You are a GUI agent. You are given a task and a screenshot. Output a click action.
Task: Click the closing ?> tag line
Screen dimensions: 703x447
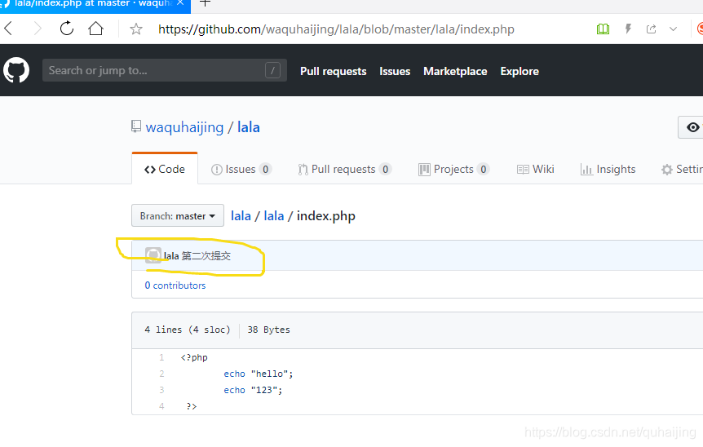pos(192,406)
